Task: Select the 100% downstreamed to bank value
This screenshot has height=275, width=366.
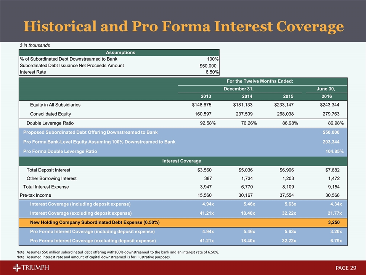Action: pos(212,59)
